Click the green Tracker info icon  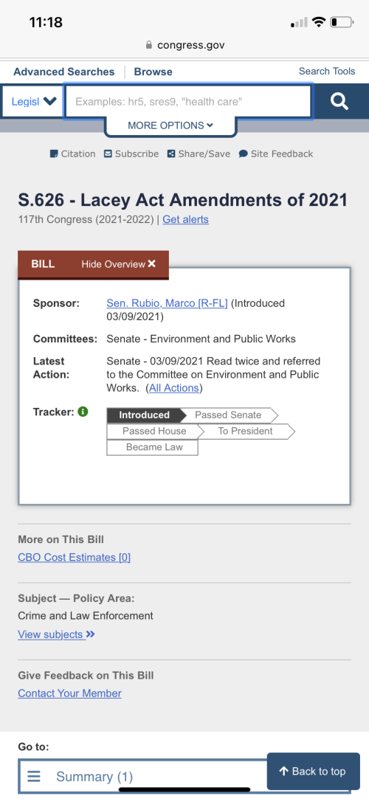[83, 411]
